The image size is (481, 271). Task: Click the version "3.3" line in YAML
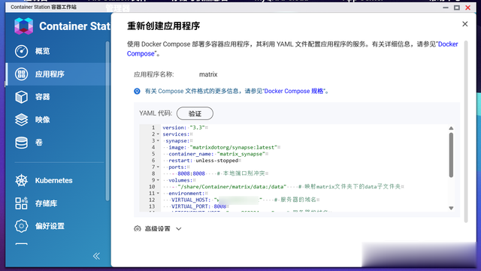click(x=186, y=128)
